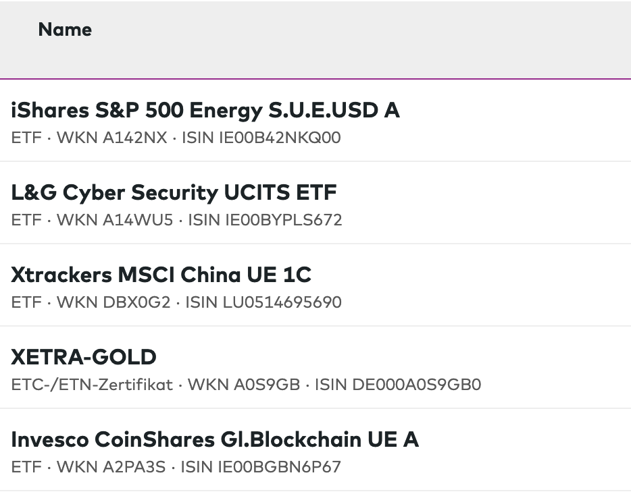631x494 pixels.
Task: Click ISIN IE00B42NKQ00 text
Action: coord(261,138)
